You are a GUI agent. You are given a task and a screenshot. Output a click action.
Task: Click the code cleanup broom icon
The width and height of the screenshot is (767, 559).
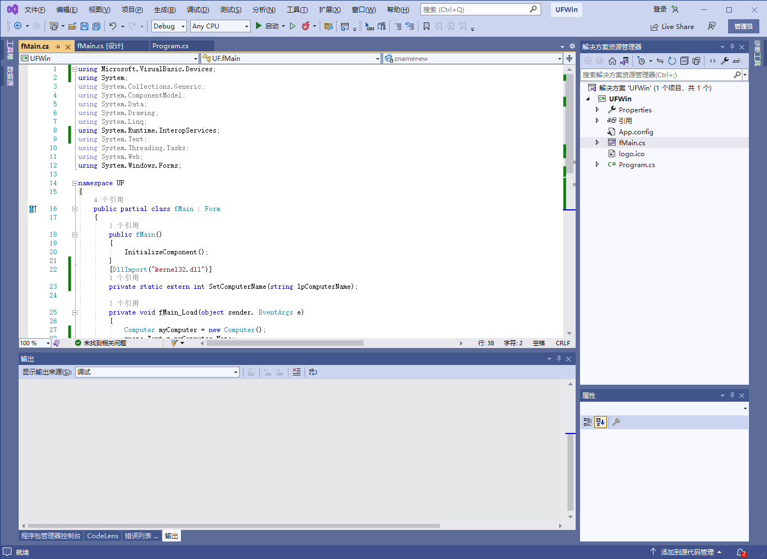tap(174, 343)
